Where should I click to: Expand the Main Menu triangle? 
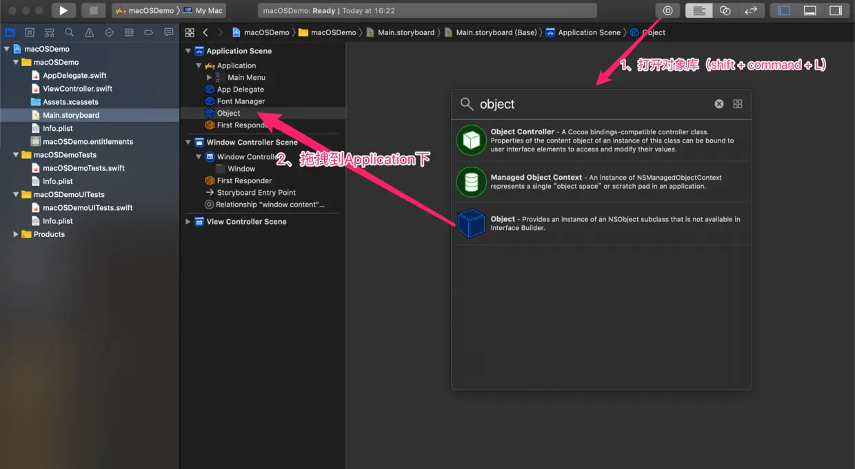point(209,77)
